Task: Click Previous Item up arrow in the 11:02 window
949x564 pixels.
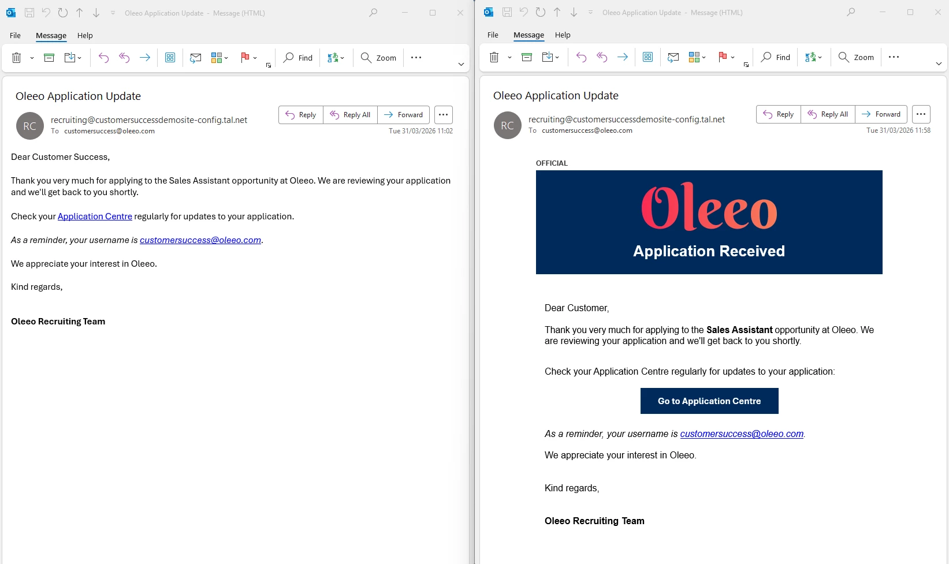Action: (80, 13)
